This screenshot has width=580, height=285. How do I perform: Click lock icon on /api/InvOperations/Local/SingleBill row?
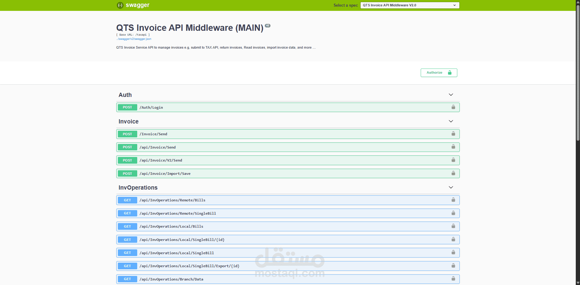point(453,252)
